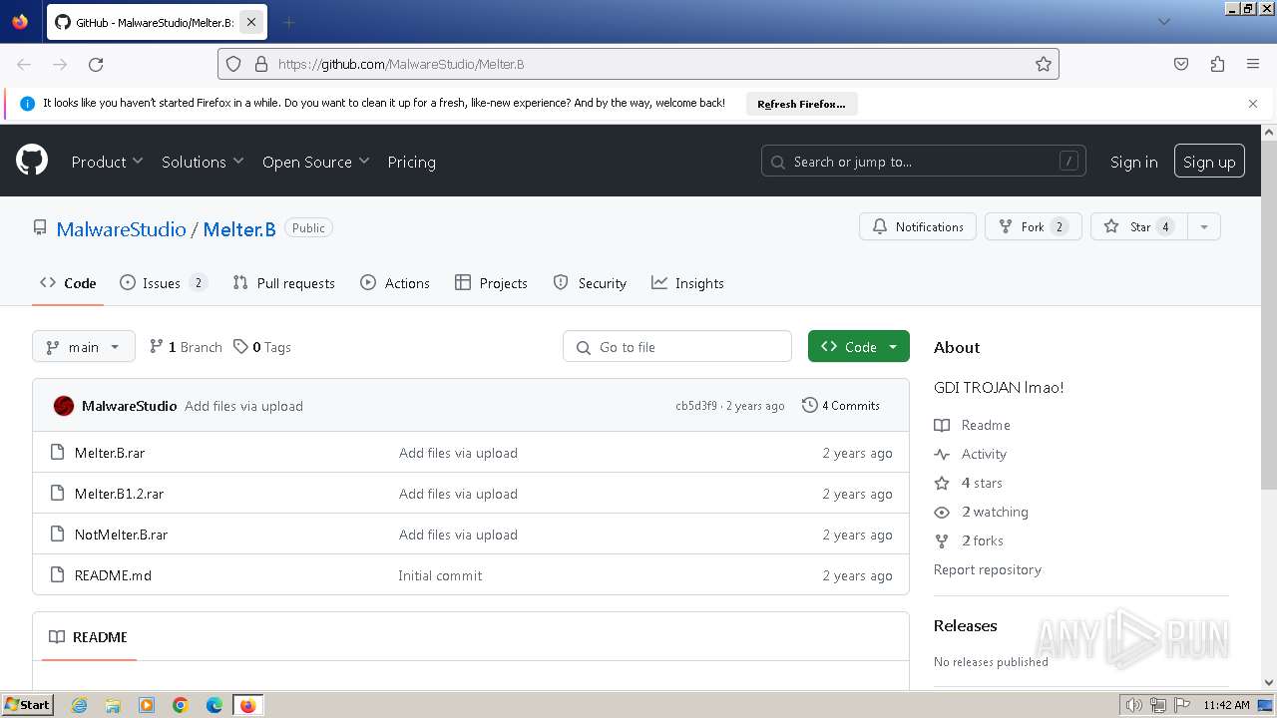Open the Melter.B.rar file

click(110, 453)
